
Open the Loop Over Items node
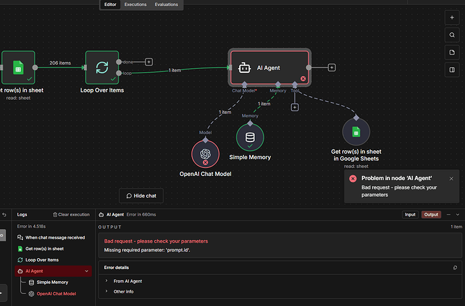pyautogui.click(x=102, y=67)
